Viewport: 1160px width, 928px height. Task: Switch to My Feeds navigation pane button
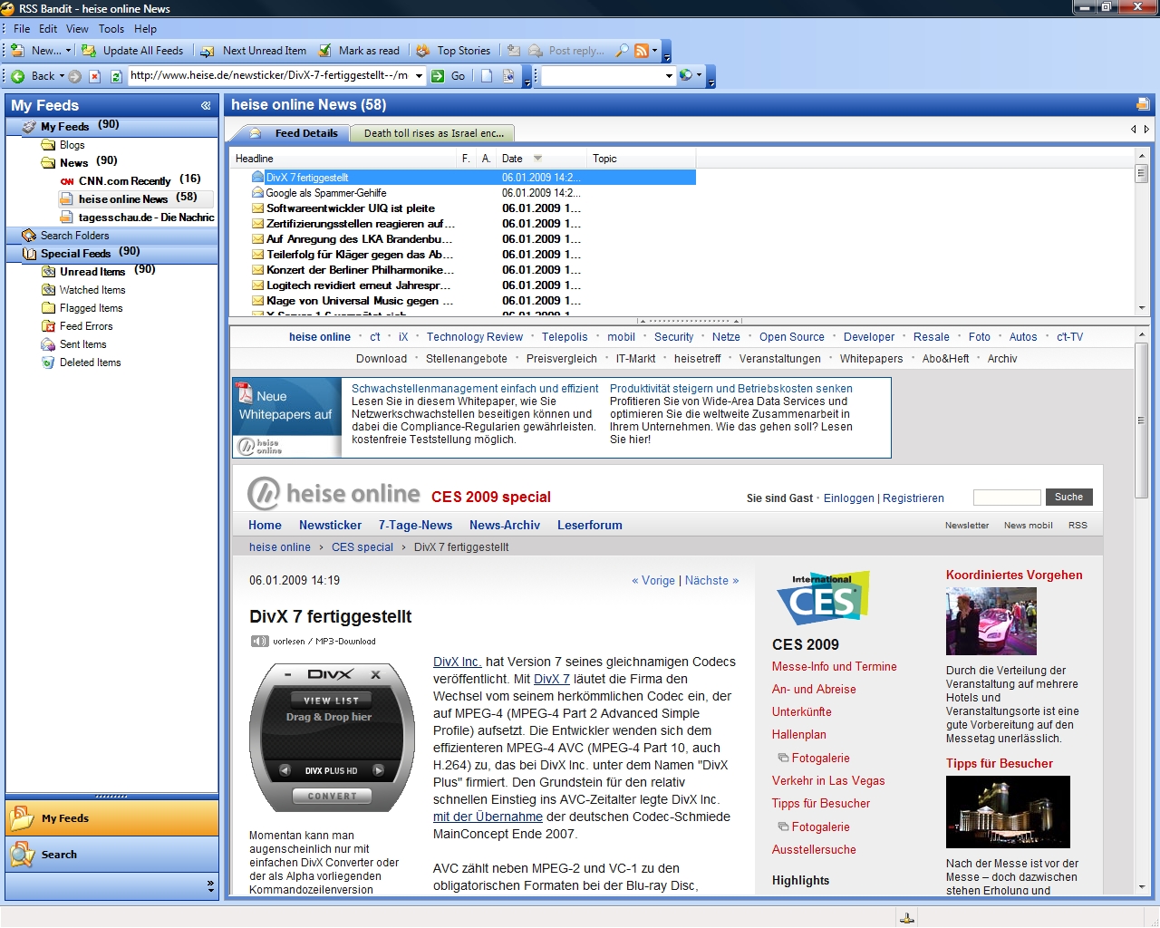[x=111, y=818]
